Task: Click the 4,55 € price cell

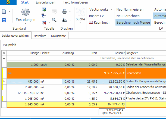Action: (86, 99)
